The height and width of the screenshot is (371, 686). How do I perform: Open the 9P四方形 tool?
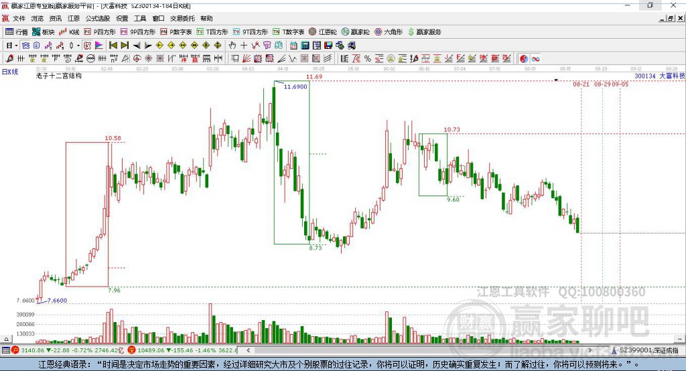tap(138, 32)
